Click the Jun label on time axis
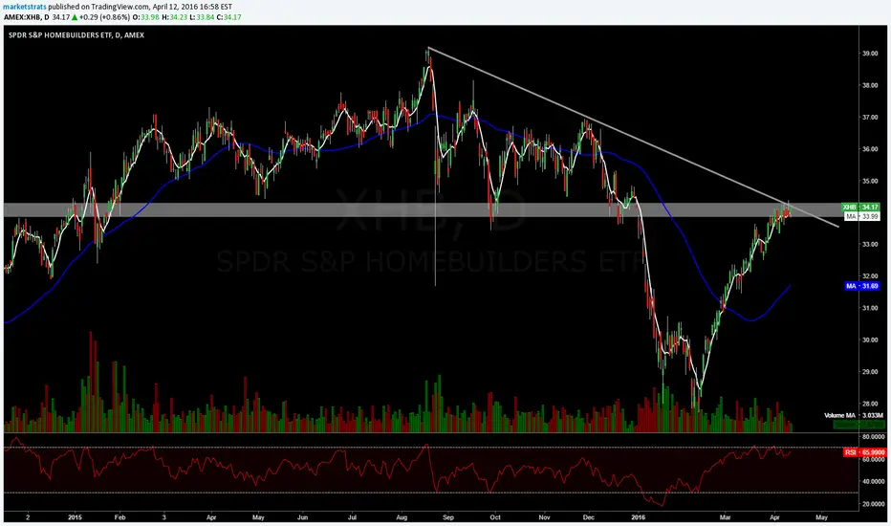The height and width of the screenshot is (526, 891). [x=302, y=517]
